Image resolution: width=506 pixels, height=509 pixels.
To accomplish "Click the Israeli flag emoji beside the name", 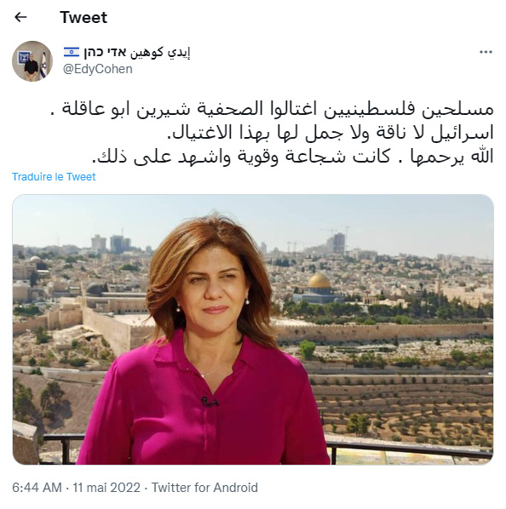I will pos(71,52).
